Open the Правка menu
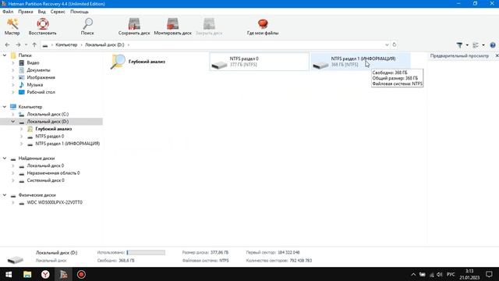 (26, 12)
